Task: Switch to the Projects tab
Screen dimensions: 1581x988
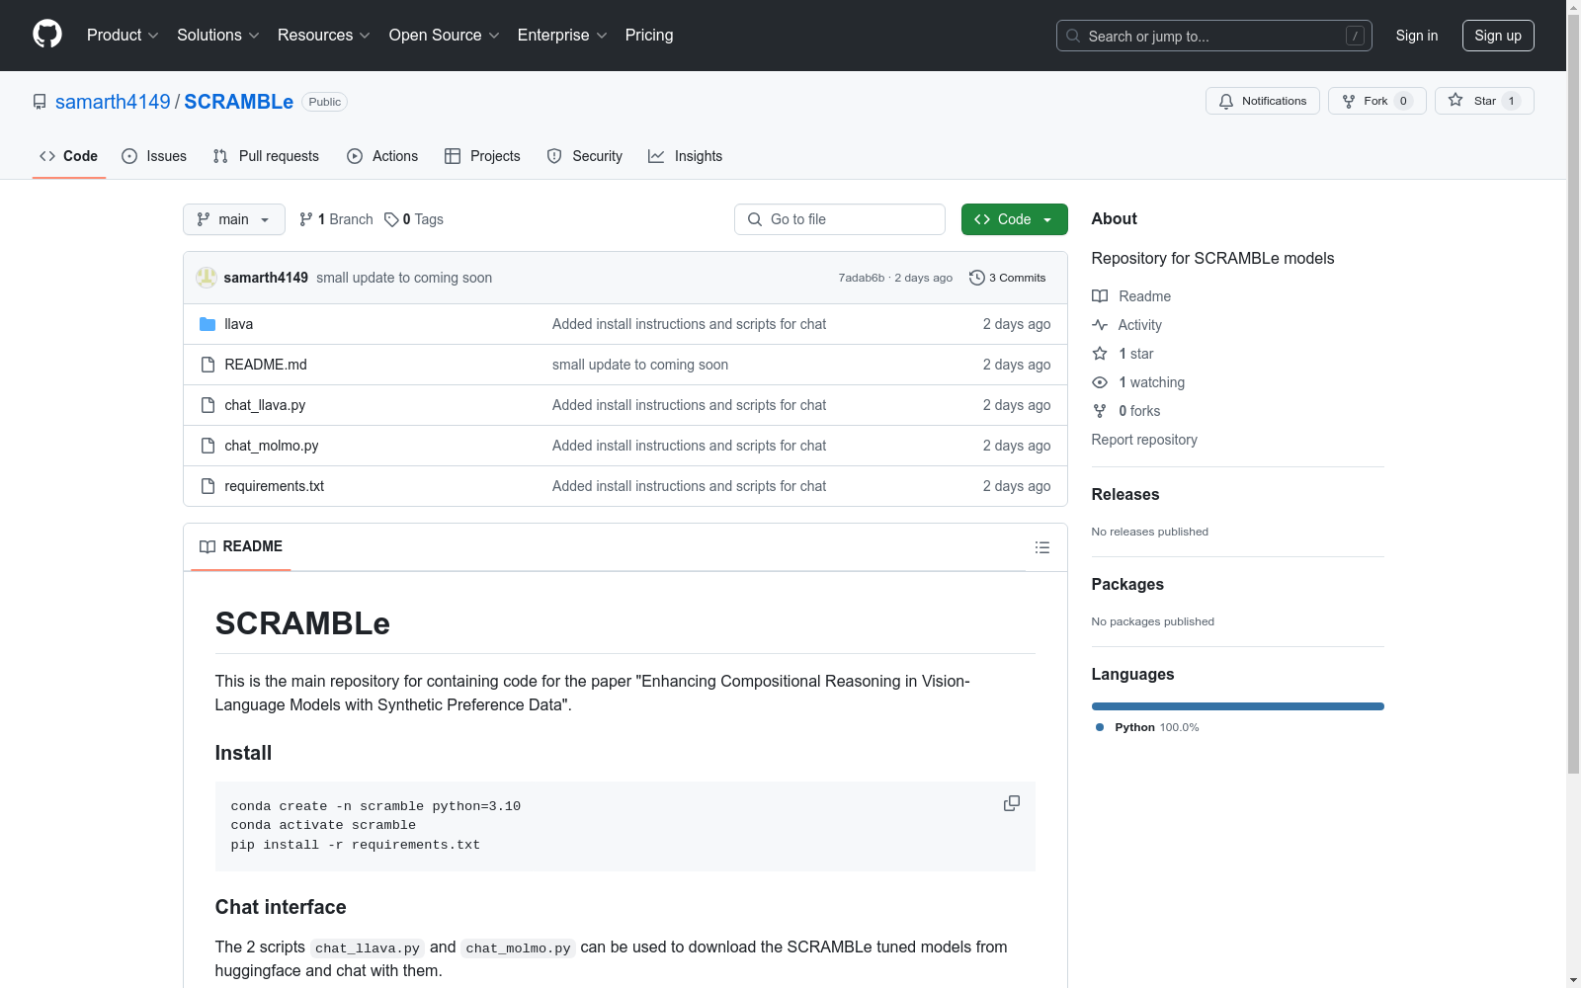Action: point(482,156)
